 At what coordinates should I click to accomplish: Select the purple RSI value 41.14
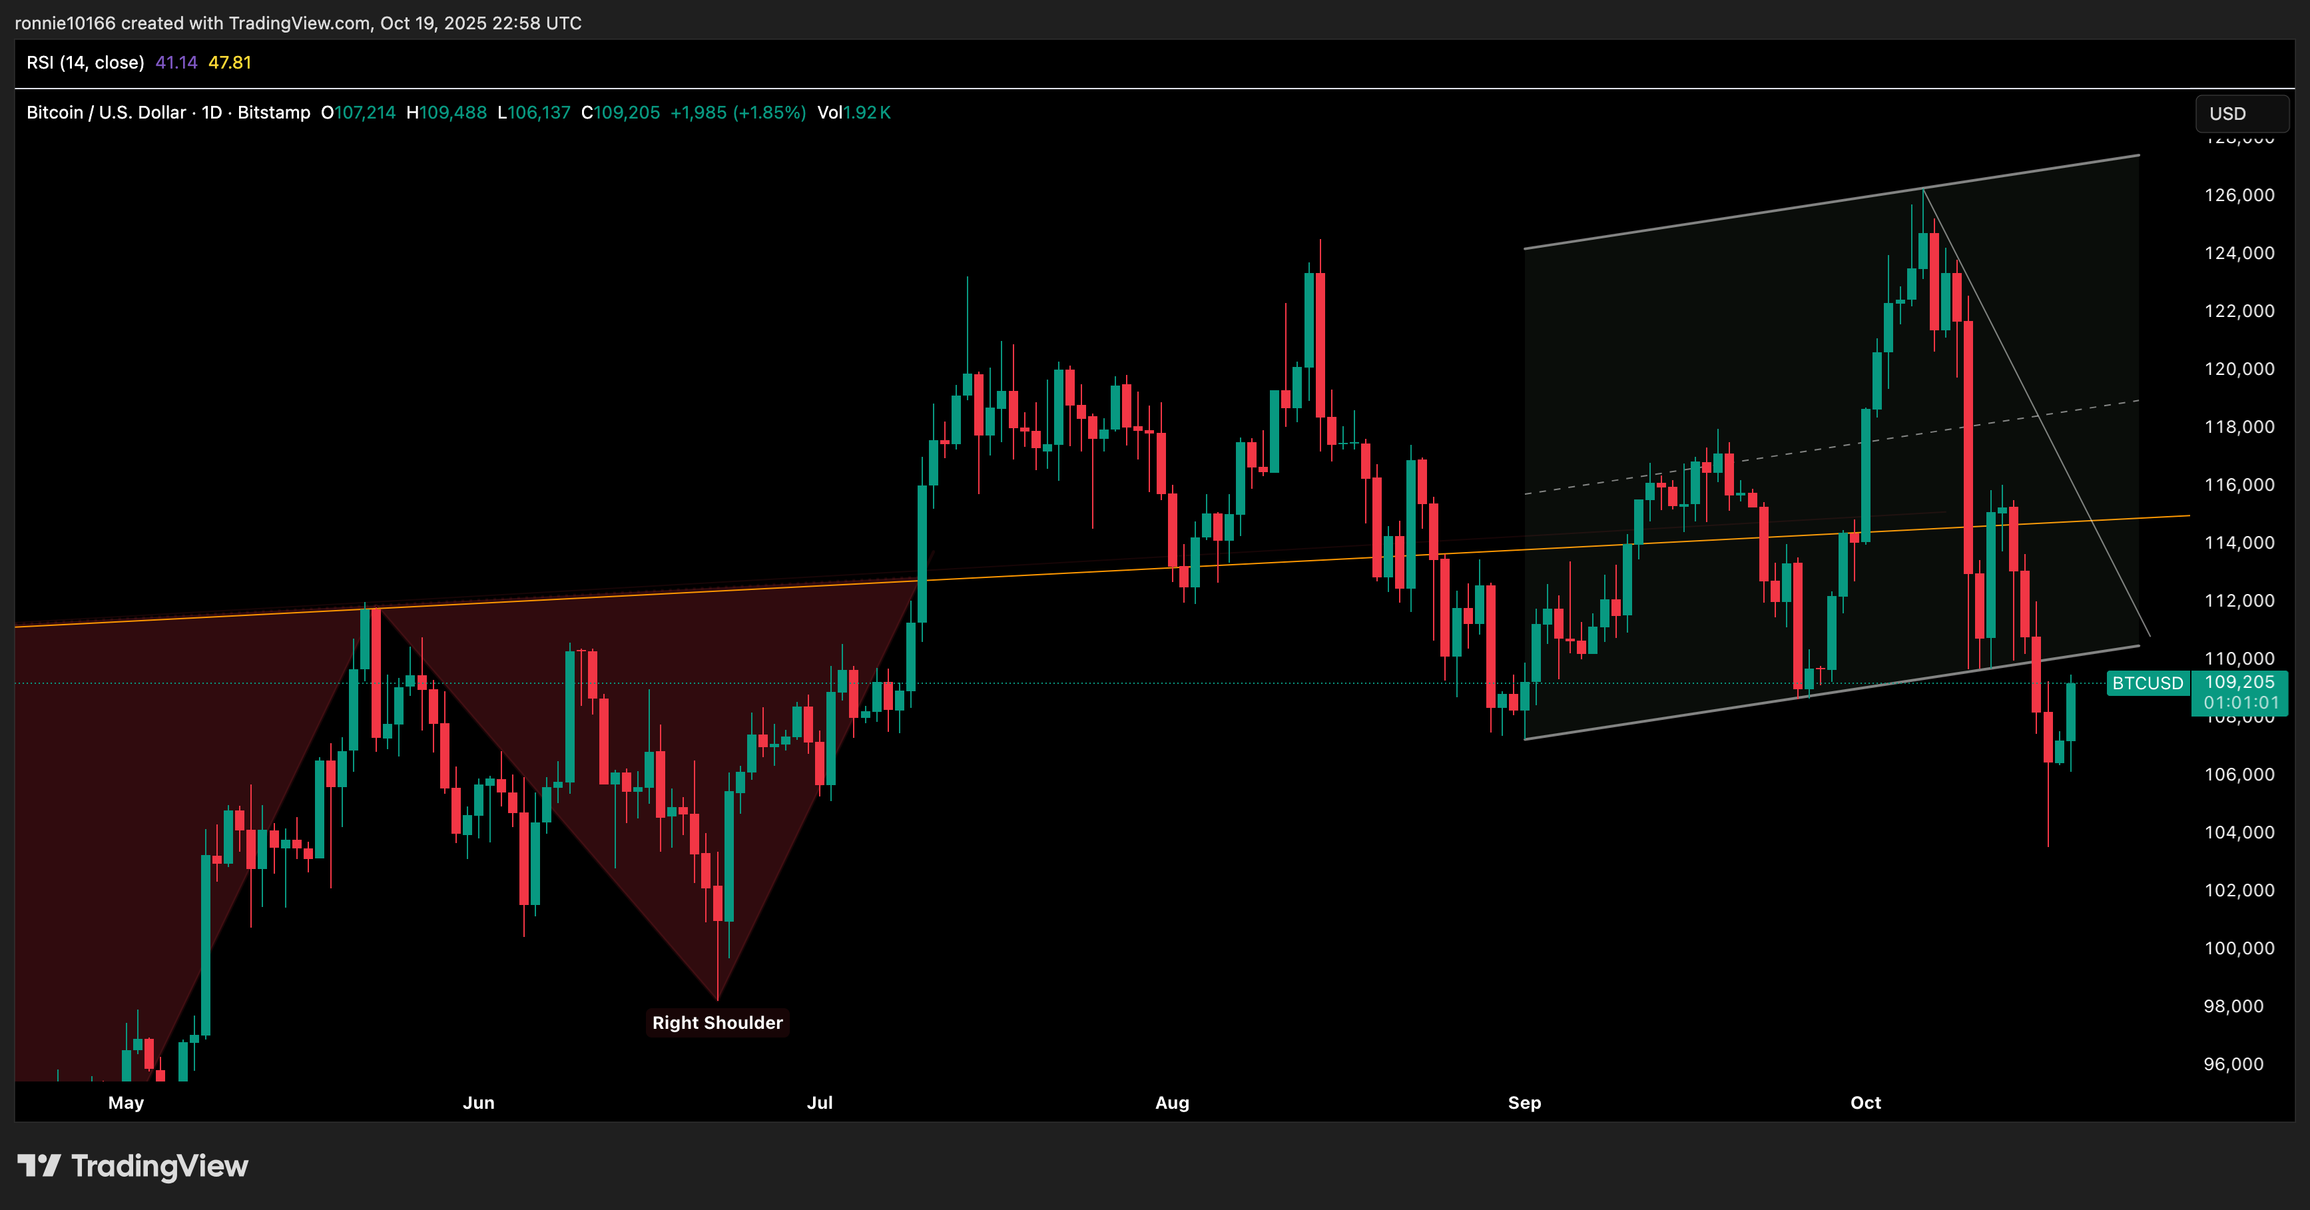tap(176, 63)
